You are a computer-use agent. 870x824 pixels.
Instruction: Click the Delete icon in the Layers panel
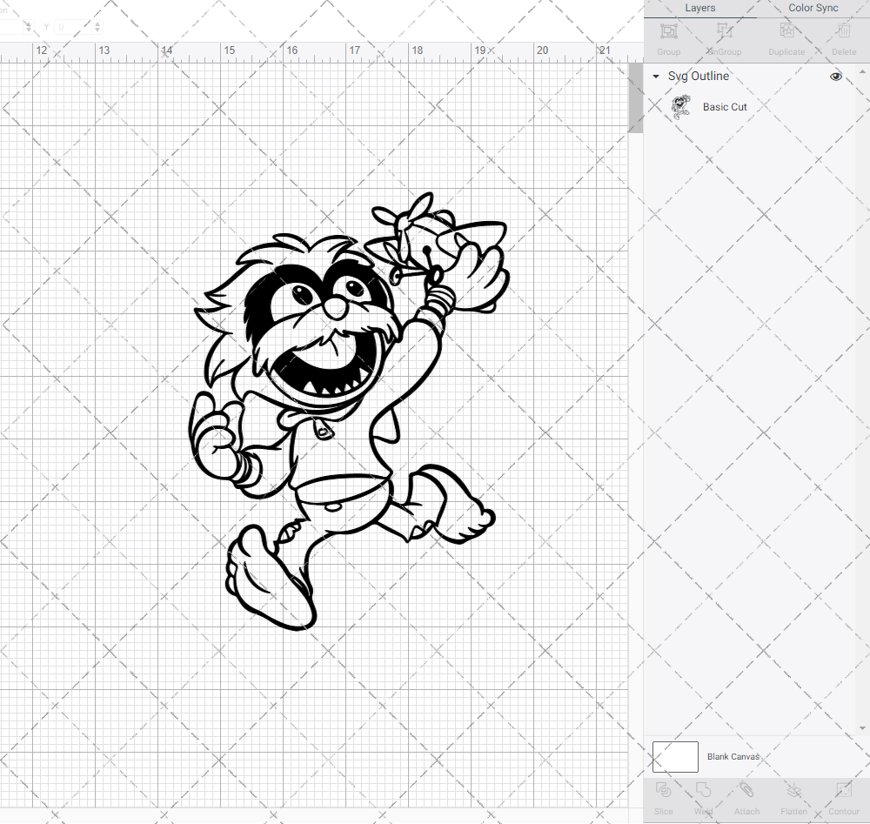[843, 37]
